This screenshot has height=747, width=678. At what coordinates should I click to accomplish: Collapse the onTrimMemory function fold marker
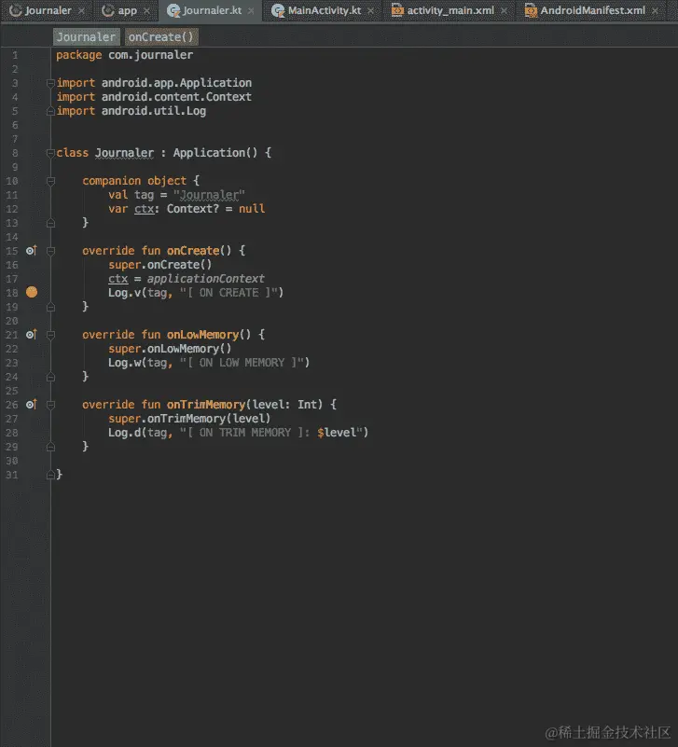50,405
